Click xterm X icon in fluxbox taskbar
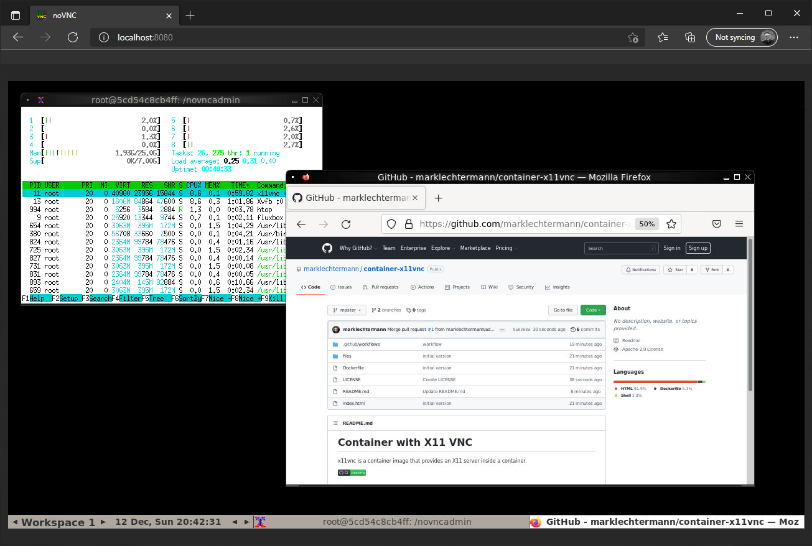This screenshot has height=546, width=812. click(x=261, y=522)
